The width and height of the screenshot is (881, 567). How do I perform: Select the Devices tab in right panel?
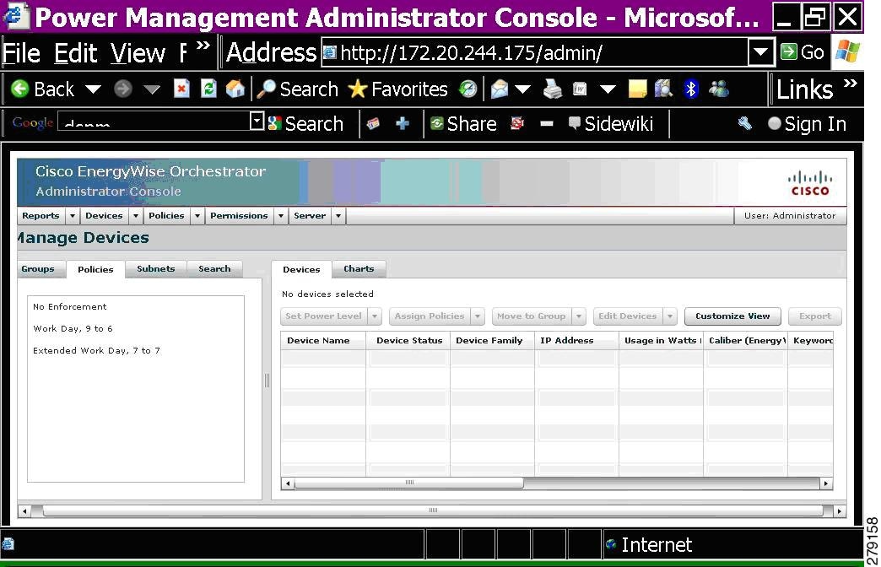coord(302,269)
